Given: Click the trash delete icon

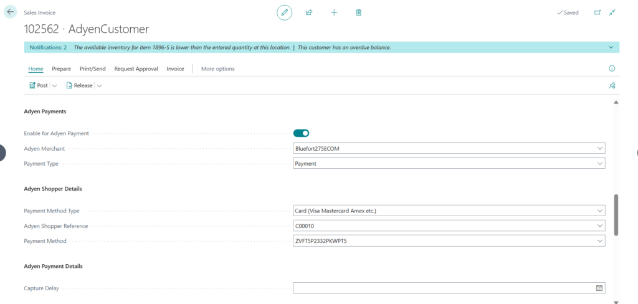Looking at the screenshot, I should pyautogui.click(x=359, y=12).
